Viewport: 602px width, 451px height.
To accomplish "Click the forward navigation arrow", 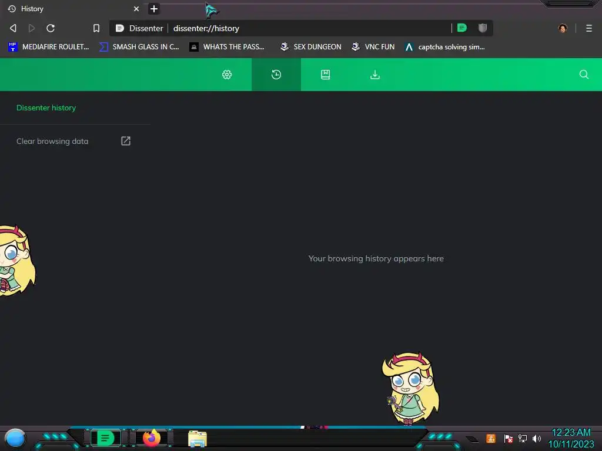I will point(32,28).
